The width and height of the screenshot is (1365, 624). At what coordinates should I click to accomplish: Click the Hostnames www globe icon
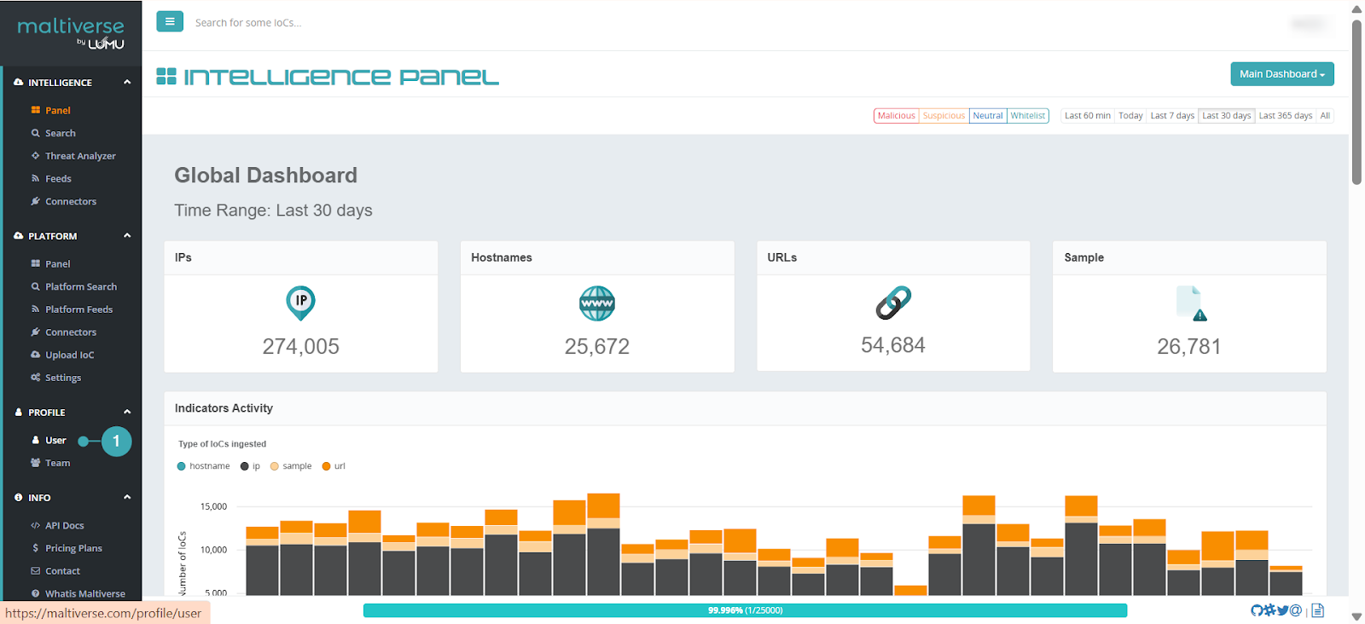596,303
